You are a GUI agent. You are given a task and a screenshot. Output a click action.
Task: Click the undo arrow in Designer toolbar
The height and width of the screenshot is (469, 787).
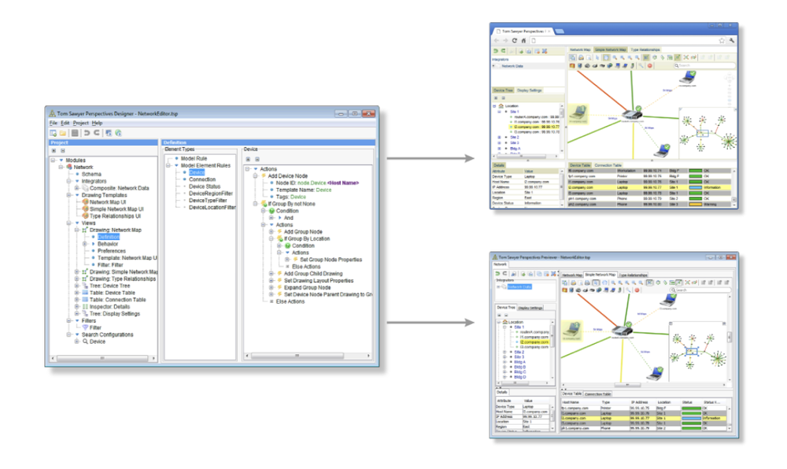pos(87,133)
